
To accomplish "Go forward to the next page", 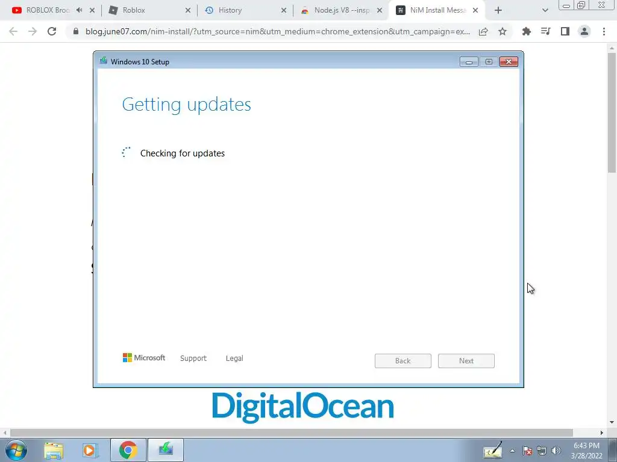I will pos(33,31).
